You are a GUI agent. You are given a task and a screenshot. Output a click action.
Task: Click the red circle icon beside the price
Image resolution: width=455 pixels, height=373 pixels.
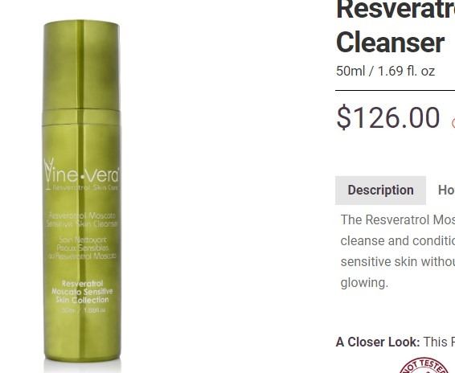coord(453,123)
